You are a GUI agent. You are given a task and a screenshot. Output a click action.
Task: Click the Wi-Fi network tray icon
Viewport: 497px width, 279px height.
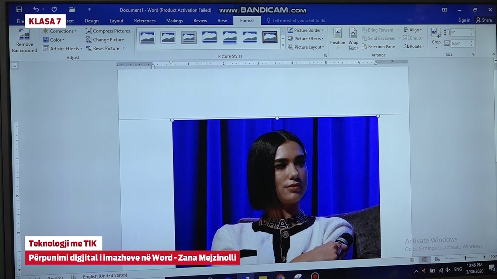tap(440, 270)
